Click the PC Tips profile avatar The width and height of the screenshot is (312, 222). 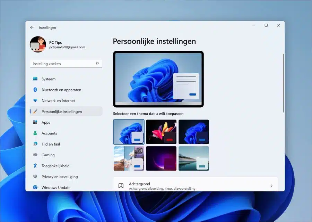click(38, 44)
